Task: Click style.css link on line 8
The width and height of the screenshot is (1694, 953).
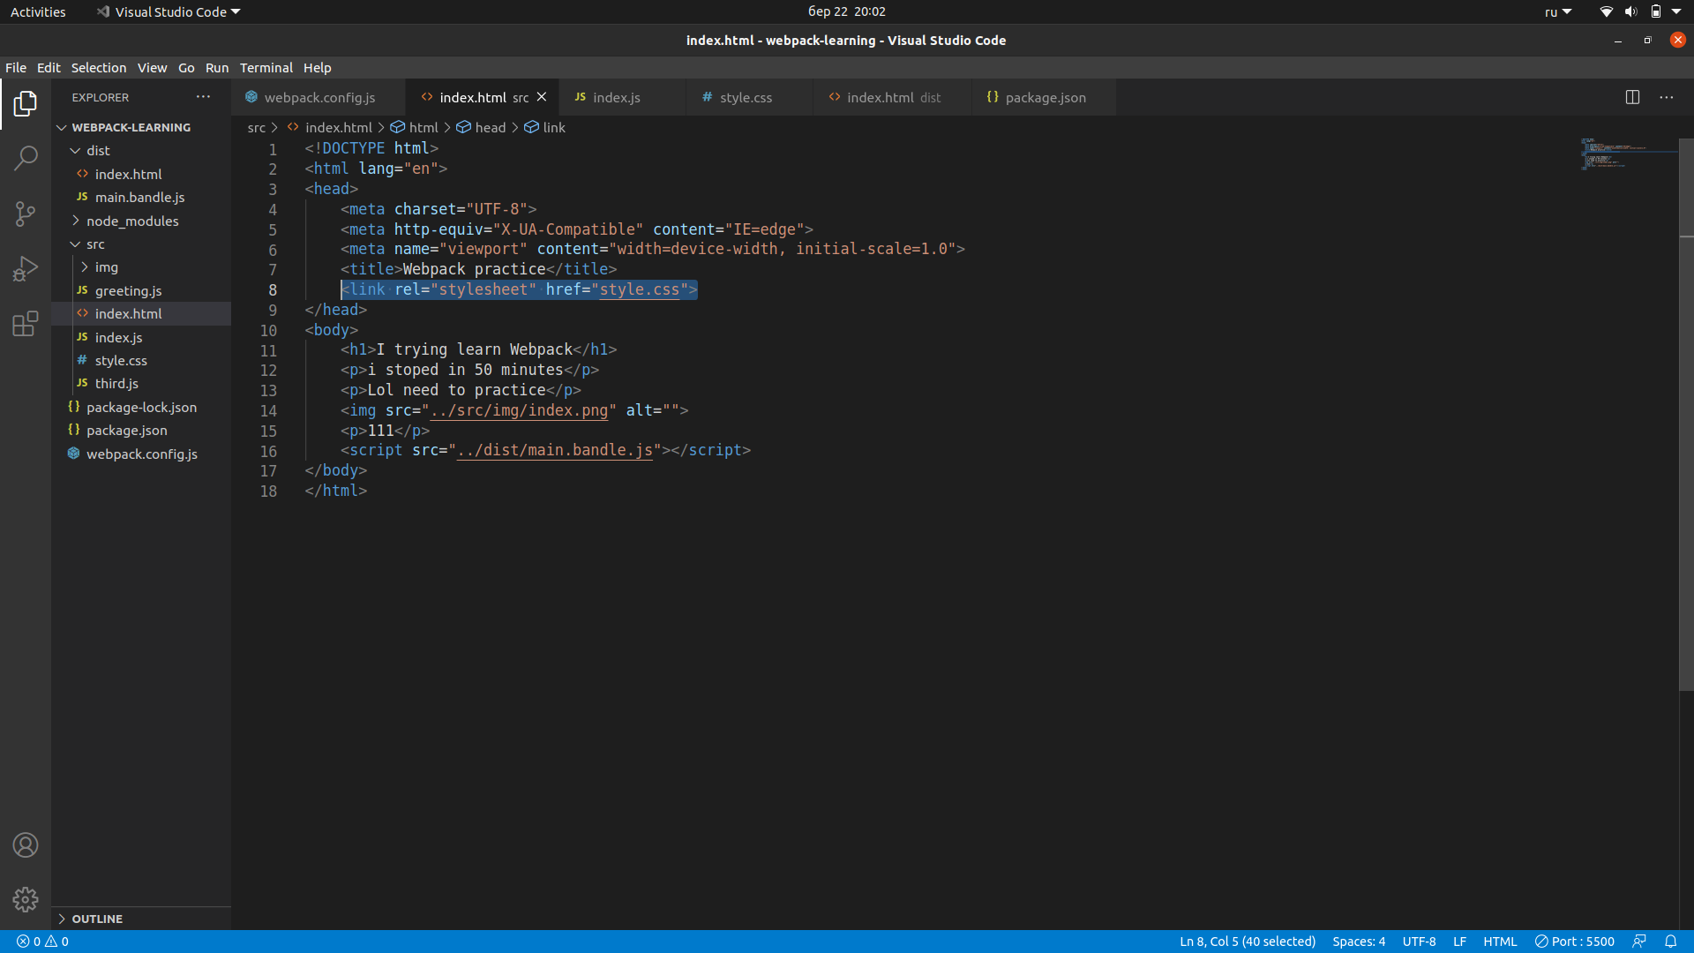Action: [640, 289]
